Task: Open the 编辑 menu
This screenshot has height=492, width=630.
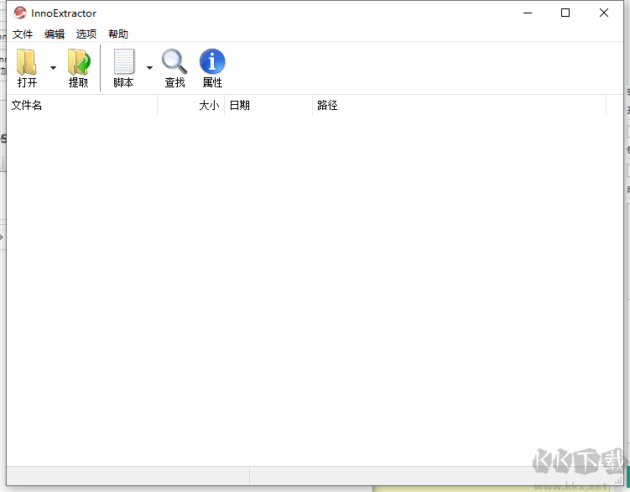Action: tap(55, 34)
